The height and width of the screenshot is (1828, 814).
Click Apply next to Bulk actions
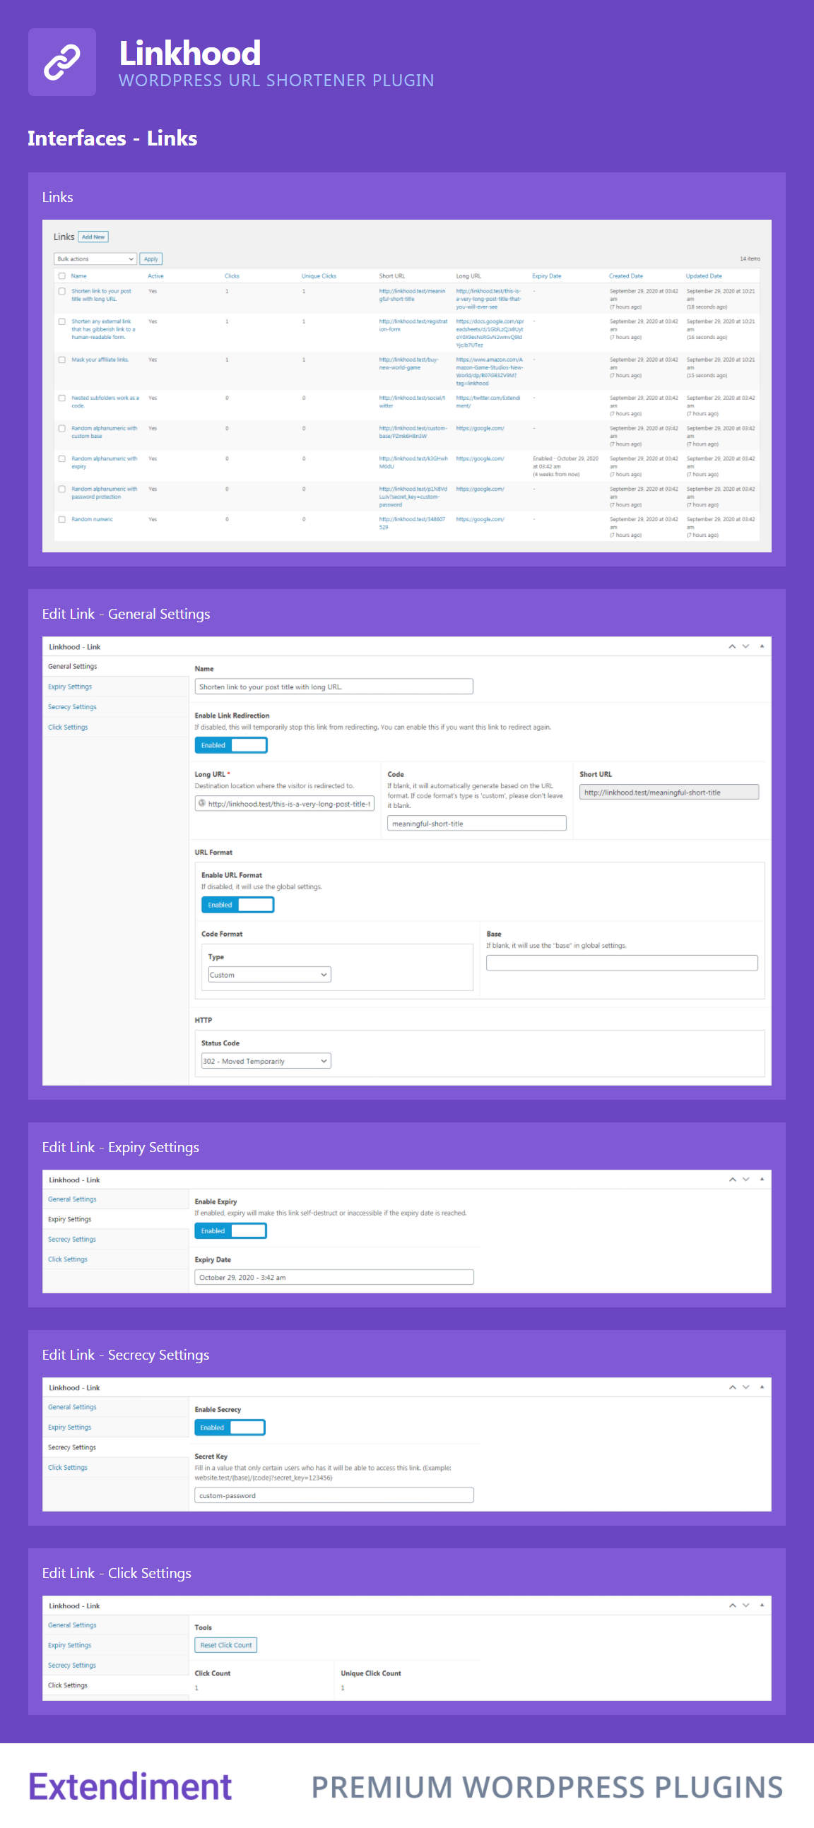click(x=151, y=259)
